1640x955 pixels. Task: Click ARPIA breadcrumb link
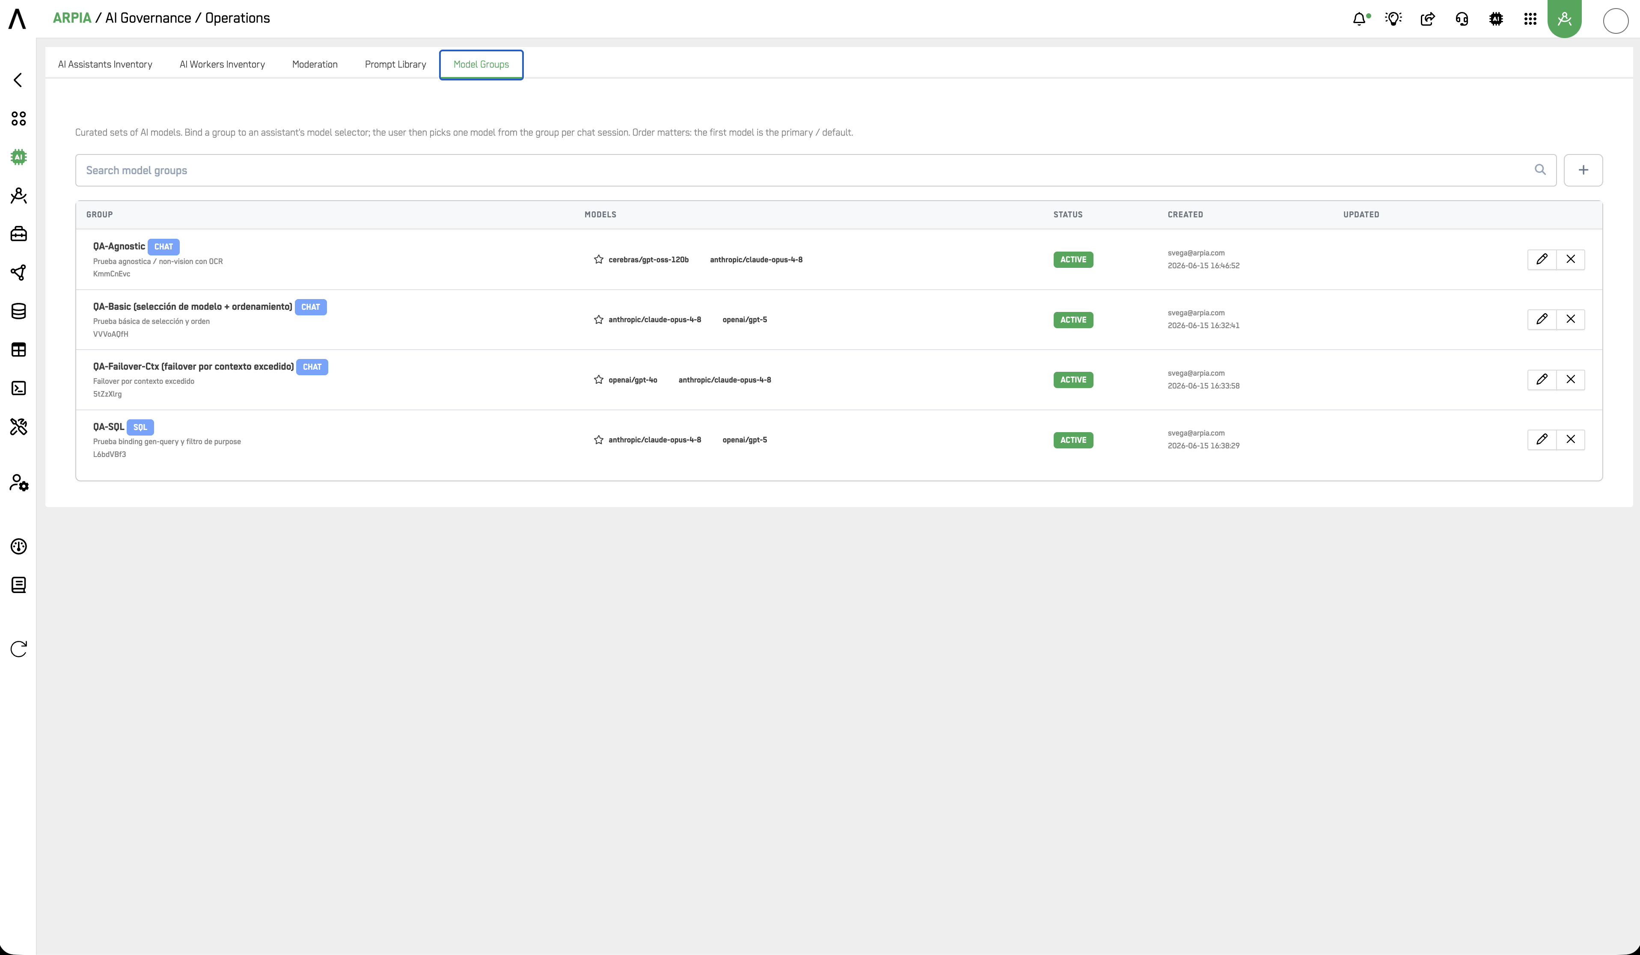point(71,18)
